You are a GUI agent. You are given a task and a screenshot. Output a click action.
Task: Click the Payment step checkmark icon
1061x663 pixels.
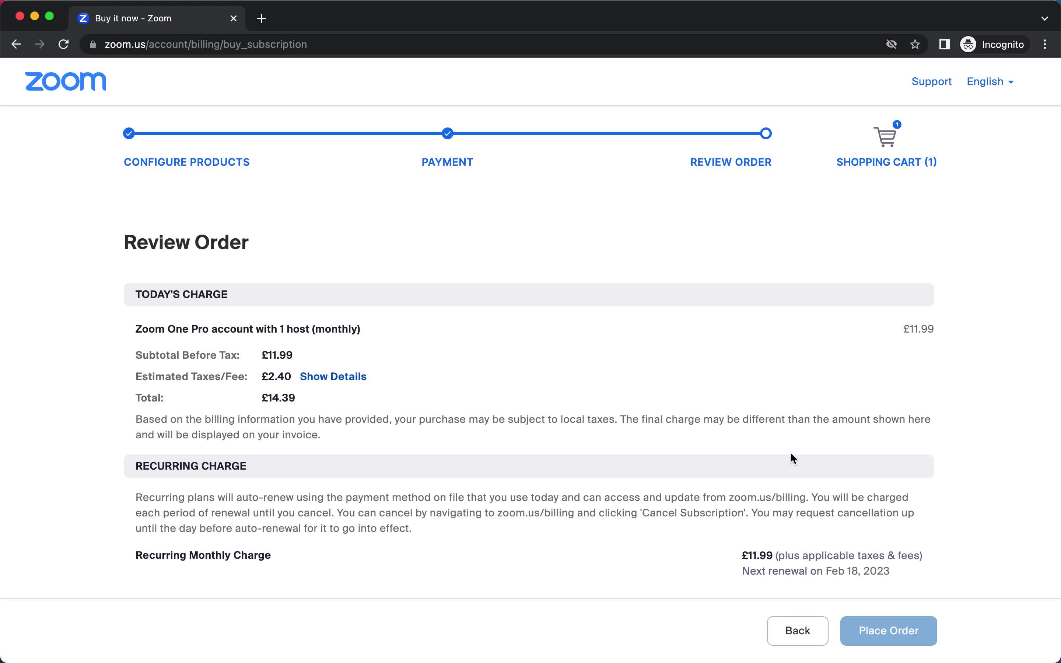click(x=448, y=133)
